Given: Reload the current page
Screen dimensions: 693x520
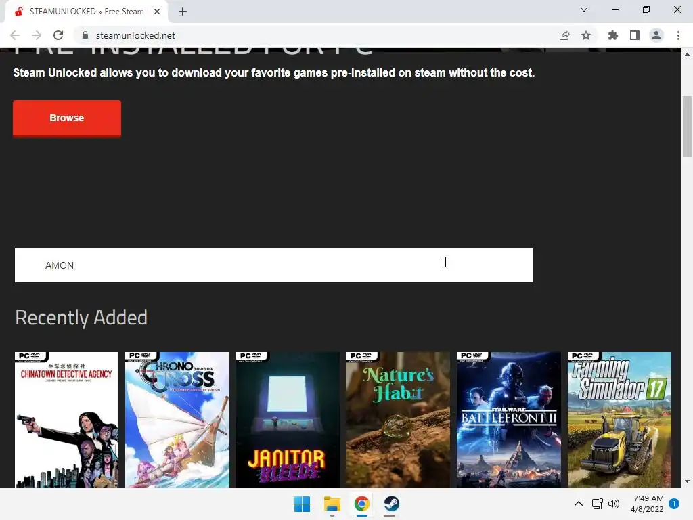Looking at the screenshot, I should coord(58,35).
